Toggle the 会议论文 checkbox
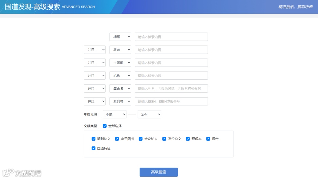The height and width of the screenshot is (179, 318). click(140, 139)
